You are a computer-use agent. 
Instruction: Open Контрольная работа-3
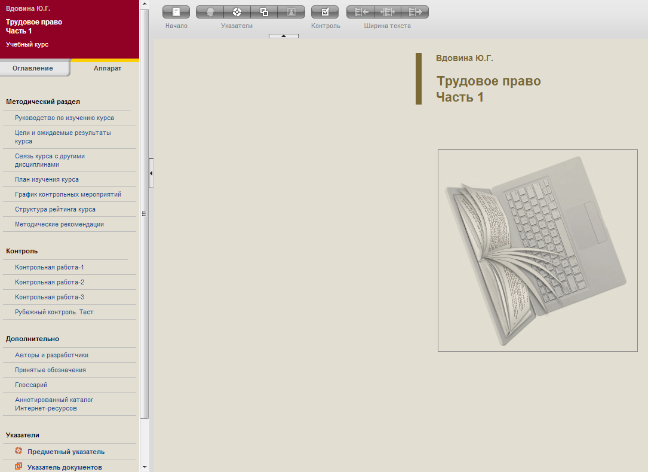[x=50, y=297]
